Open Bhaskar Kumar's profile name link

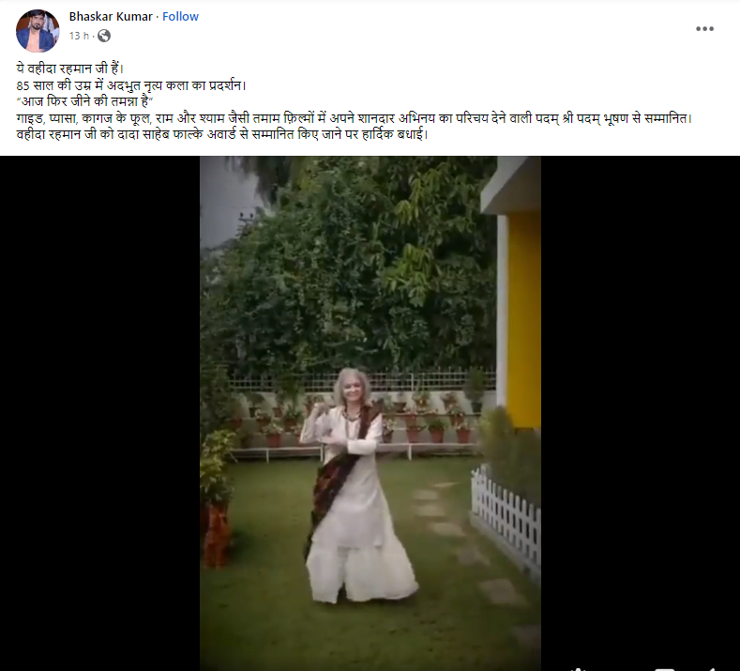click(x=111, y=17)
